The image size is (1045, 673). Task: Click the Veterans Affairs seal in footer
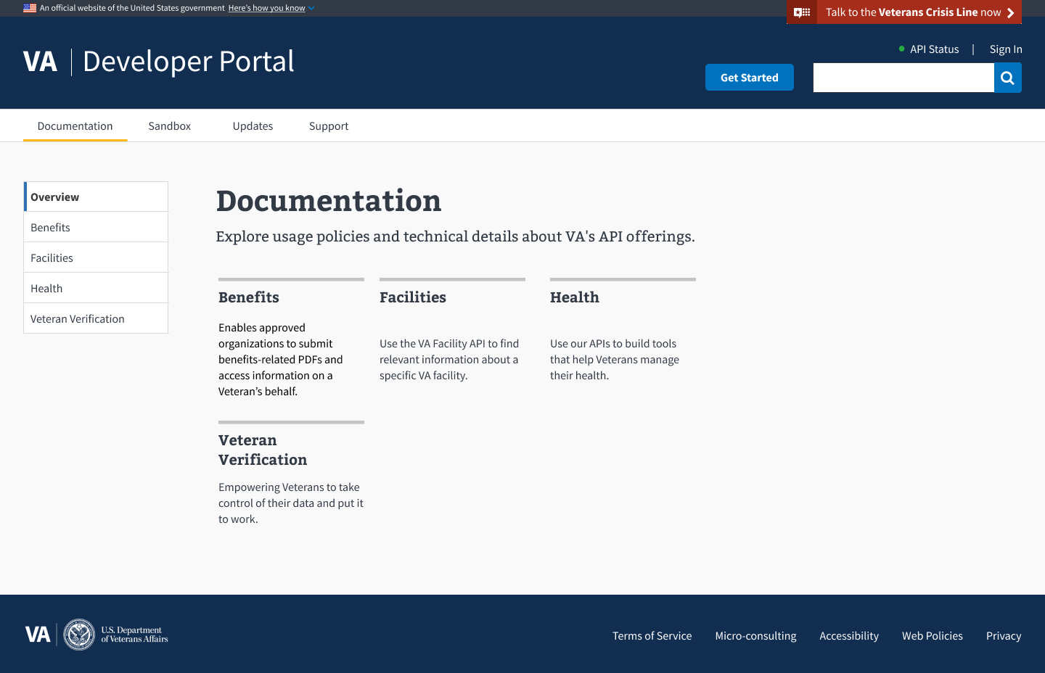[x=79, y=635]
